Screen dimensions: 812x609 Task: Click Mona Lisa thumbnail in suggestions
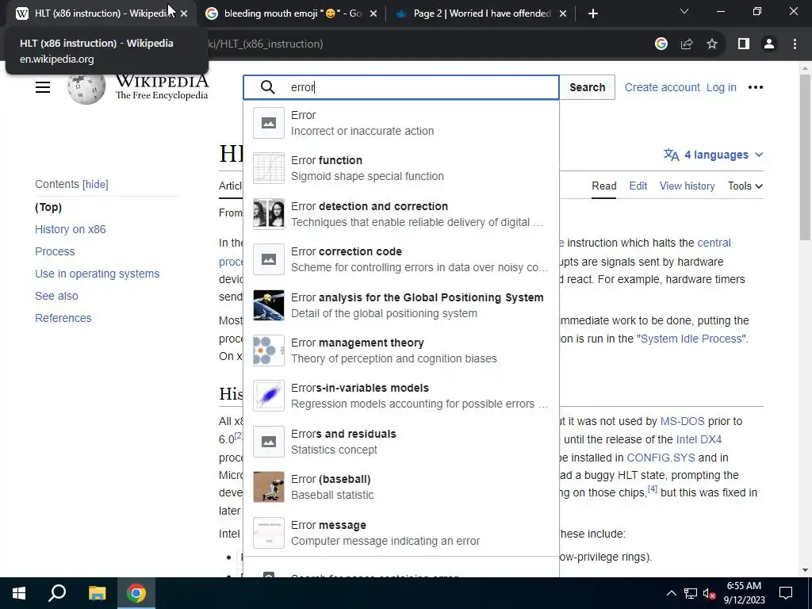pos(268,214)
